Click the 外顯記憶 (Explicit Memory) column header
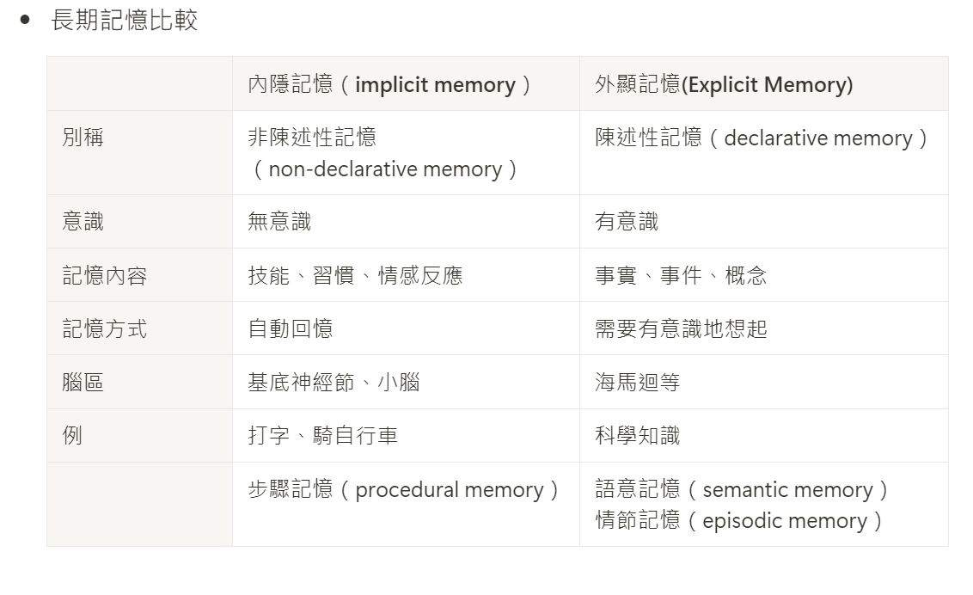The image size is (973, 595). point(724,84)
